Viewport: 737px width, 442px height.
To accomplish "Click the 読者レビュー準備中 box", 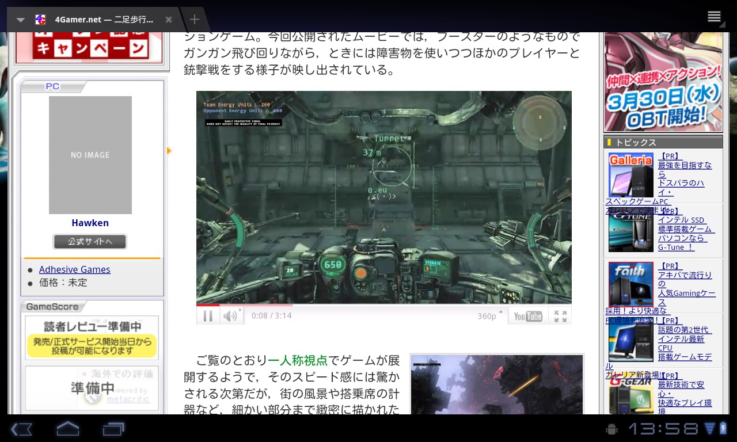I will [92, 338].
